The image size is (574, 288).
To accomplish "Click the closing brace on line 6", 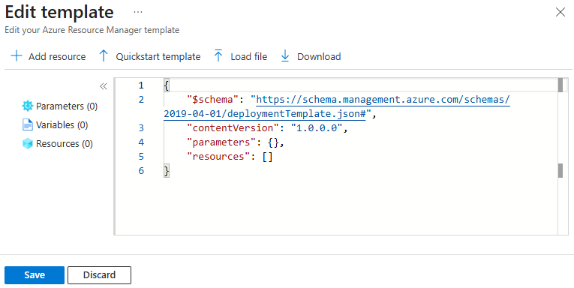I will coord(167,171).
